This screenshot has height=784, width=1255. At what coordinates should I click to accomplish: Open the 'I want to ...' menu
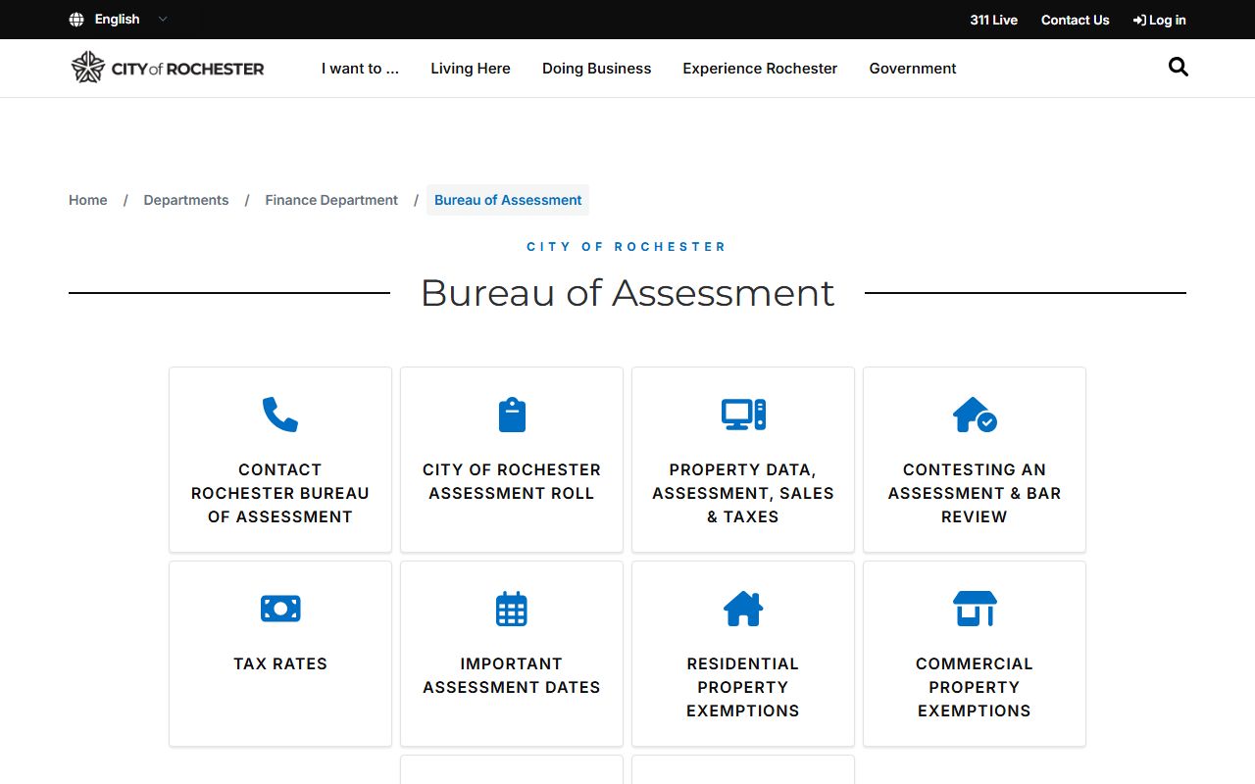pos(360,69)
